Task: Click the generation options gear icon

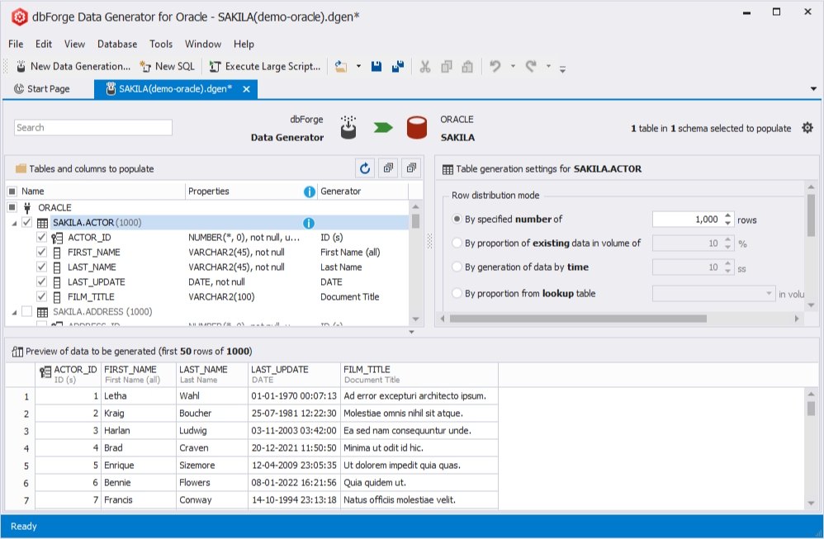Action: coord(807,128)
